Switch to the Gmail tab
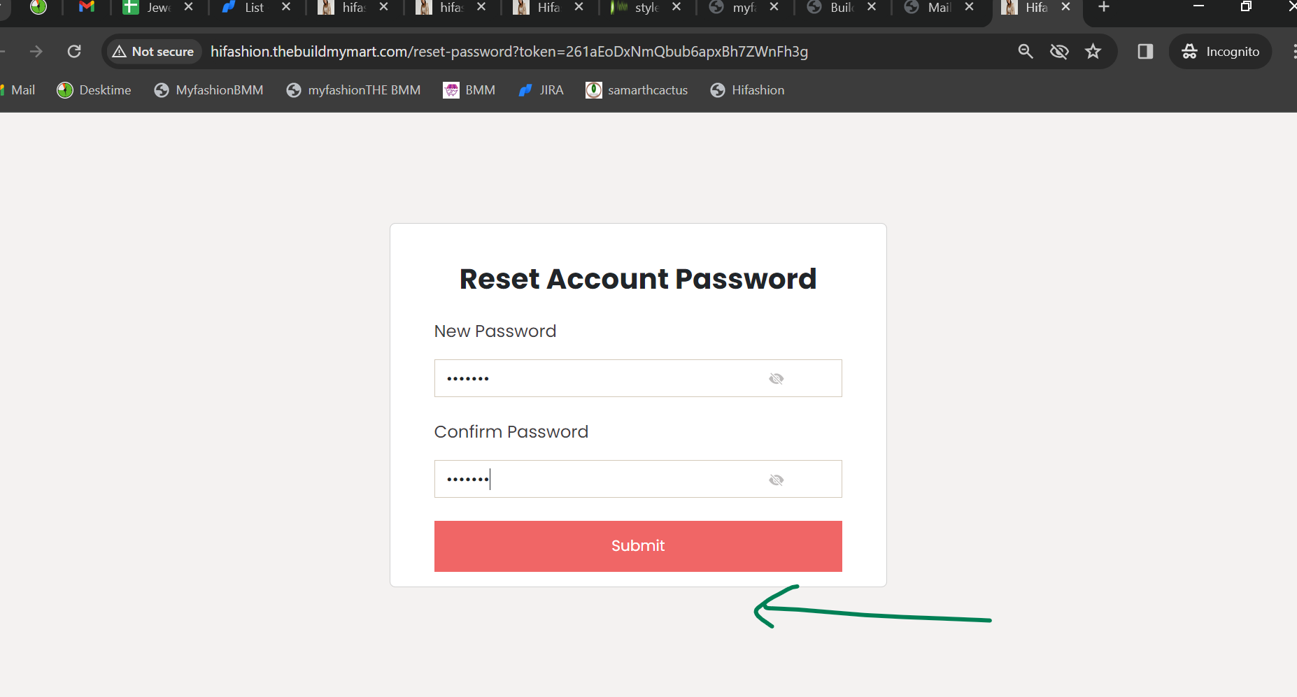Image resolution: width=1297 pixels, height=697 pixels. (x=87, y=7)
